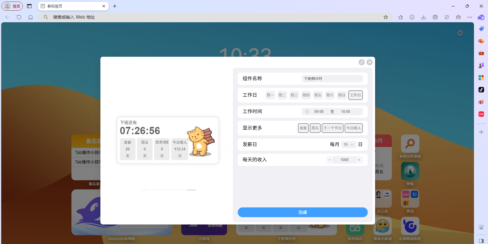Open the Weibo sidebar icon

click(x=481, y=102)
